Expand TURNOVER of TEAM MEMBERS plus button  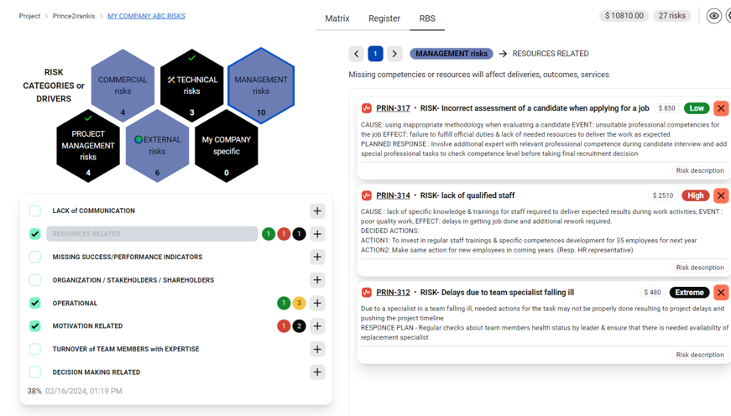coord(317,349)
